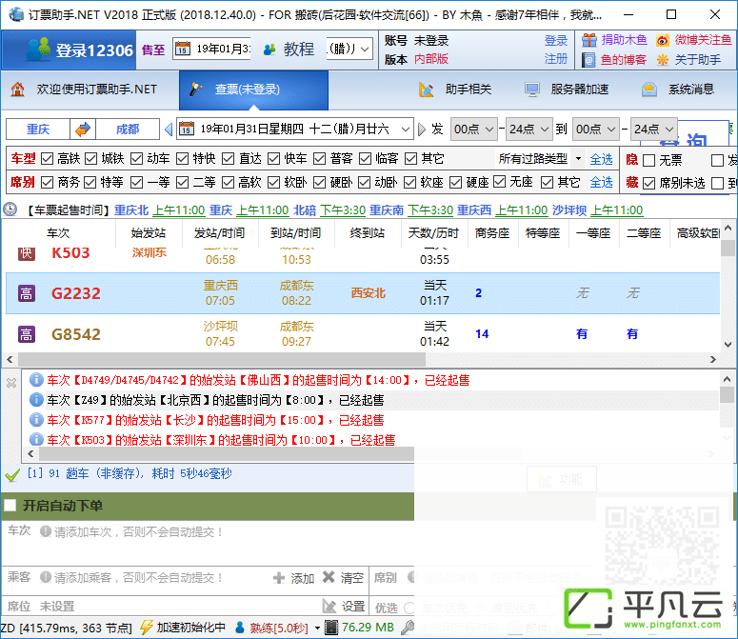Viewport: 738px width, 639px height.
Task: Click the 76.29 MB memory icon
Action: point(332,628)
